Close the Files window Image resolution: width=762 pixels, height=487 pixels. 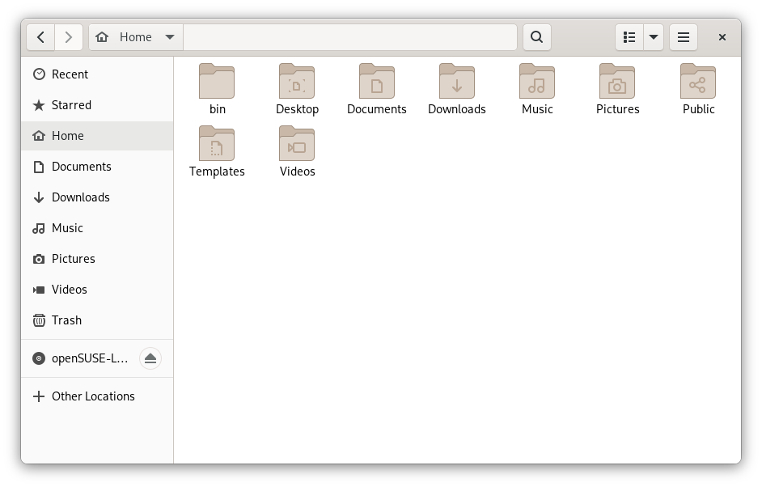[722, 37]
